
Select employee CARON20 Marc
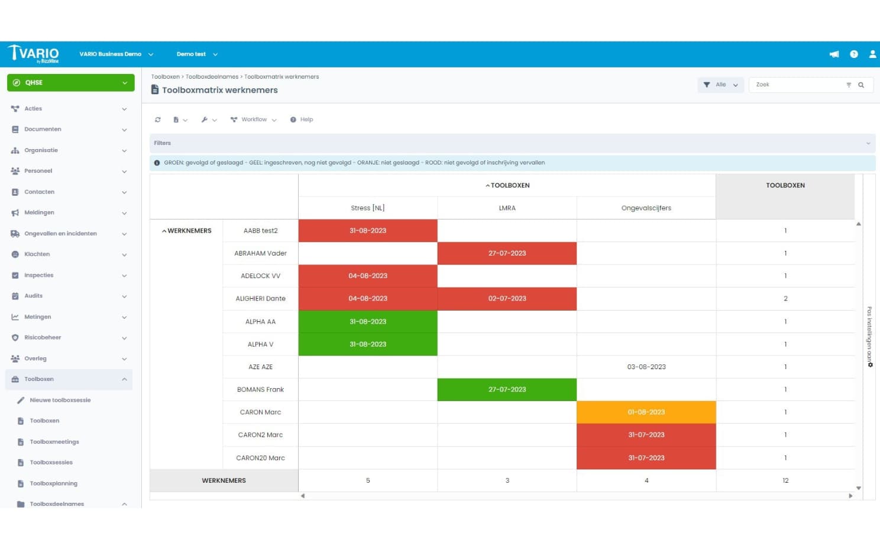261,458
